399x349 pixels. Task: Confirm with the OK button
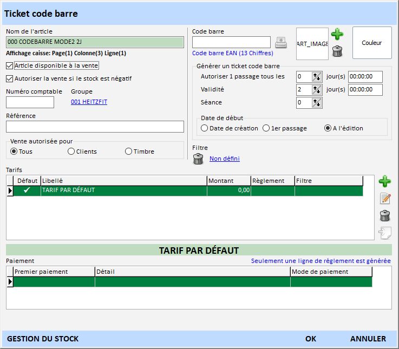pyautogui.click(x=311, y=339)
